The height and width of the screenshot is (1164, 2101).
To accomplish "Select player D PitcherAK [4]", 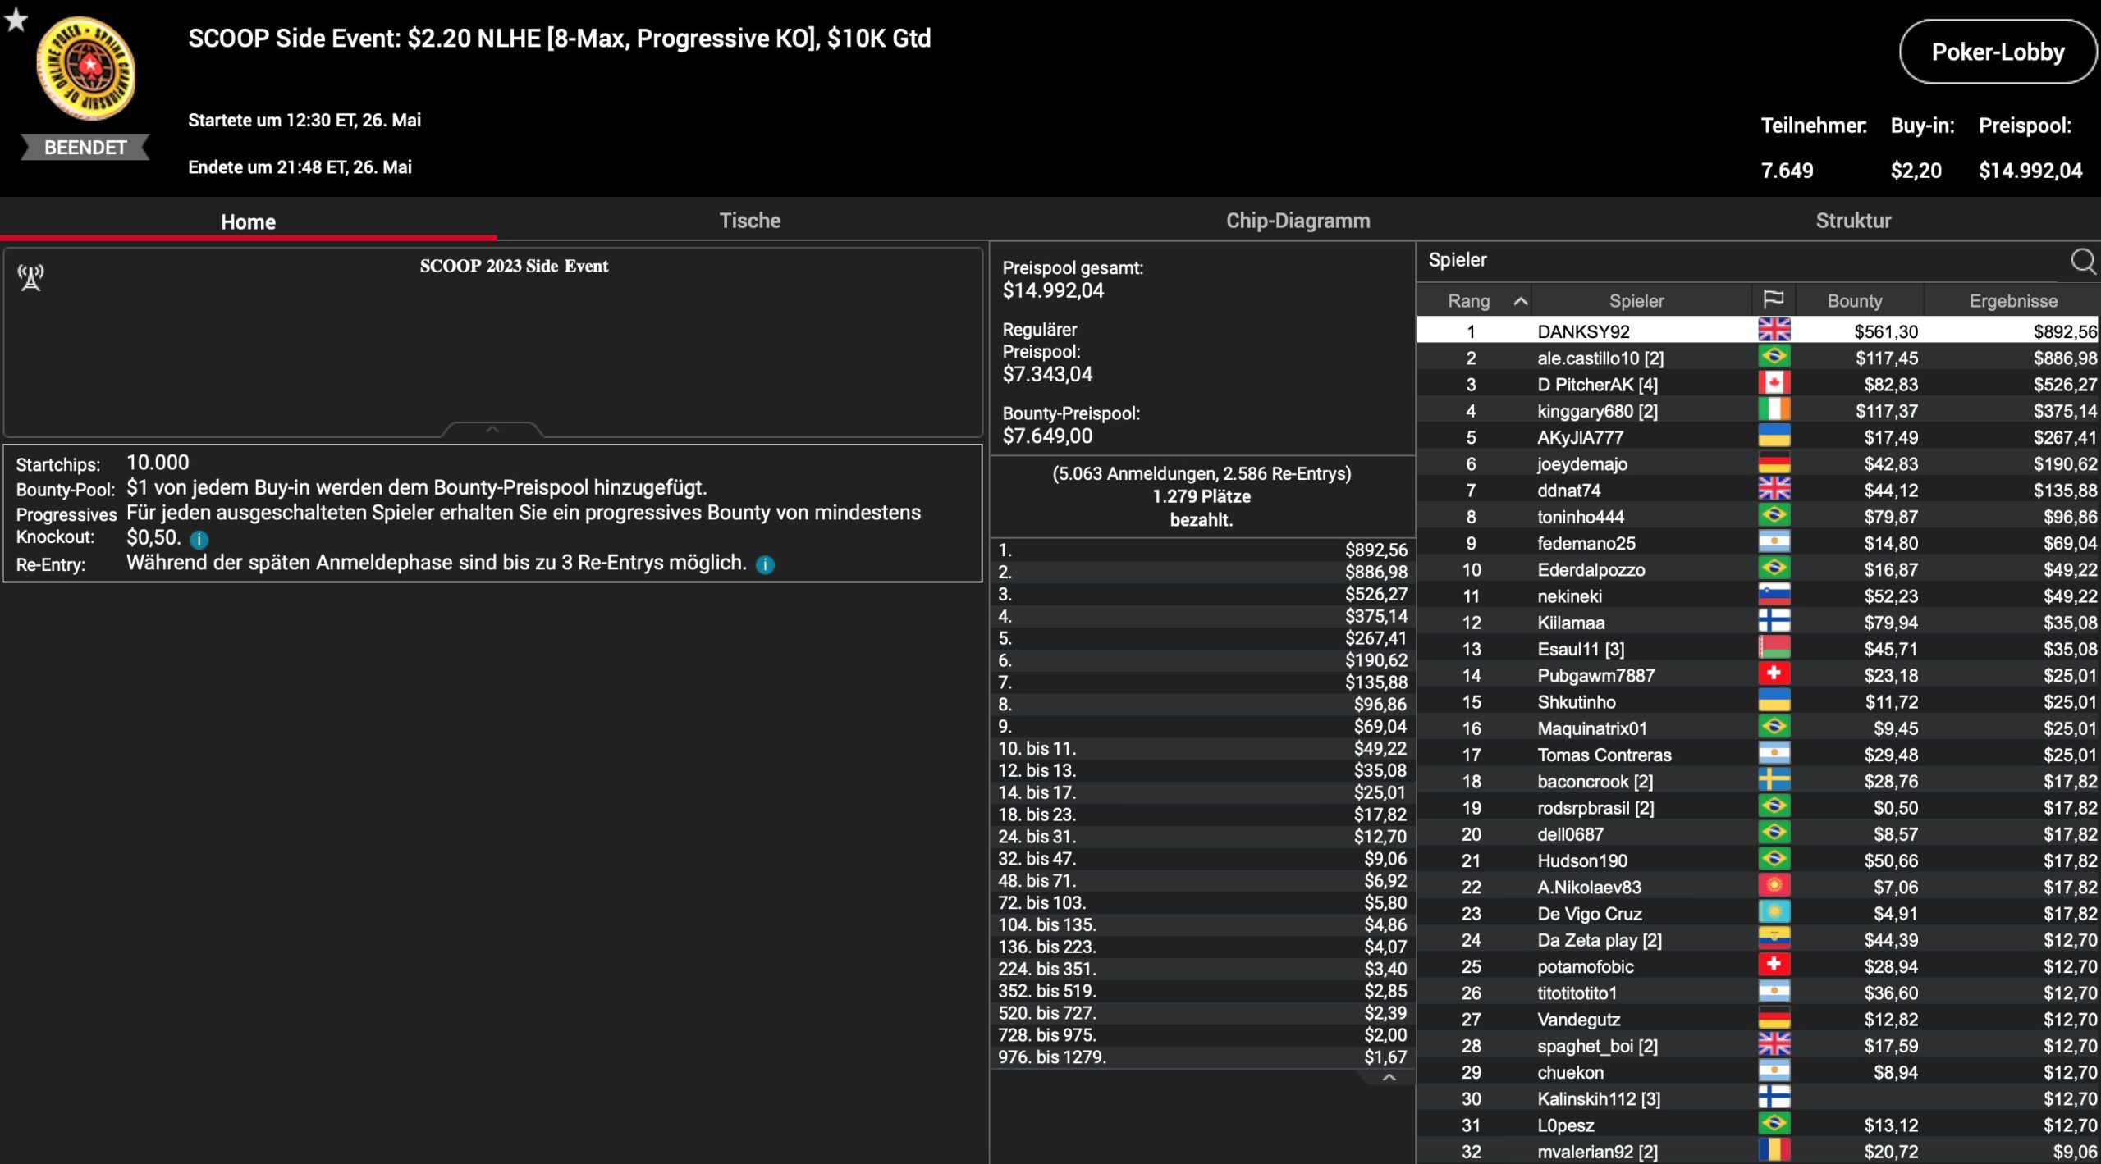I will pyautogui.click(x=1597, y=384).
